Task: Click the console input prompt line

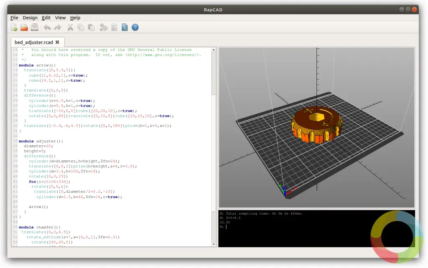Action: click(x=317, y=227)
